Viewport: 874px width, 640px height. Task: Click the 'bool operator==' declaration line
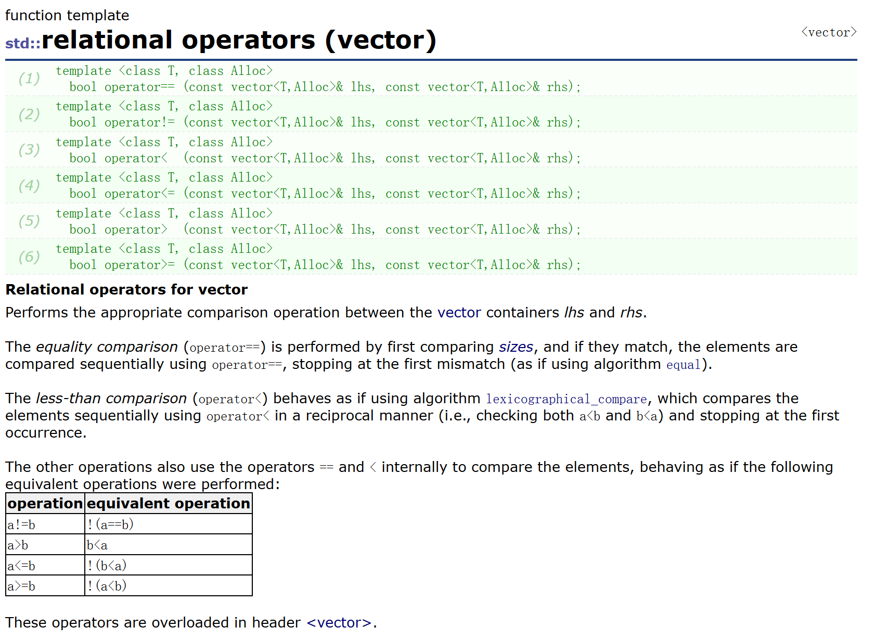click(325, 87)
